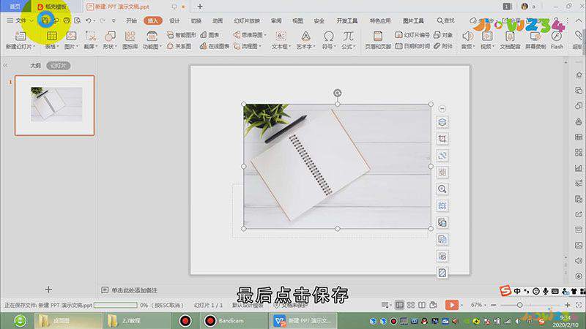Adjust the zoom slider handle
The height and width of the screenshot is (329, 586).
(x=519, y=305)
